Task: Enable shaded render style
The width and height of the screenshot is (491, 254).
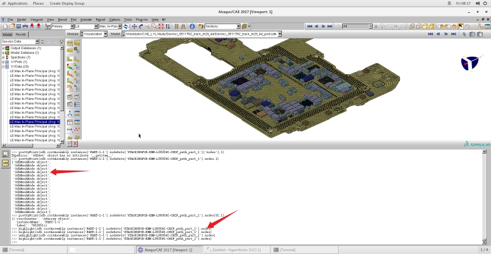Action: 432,26
